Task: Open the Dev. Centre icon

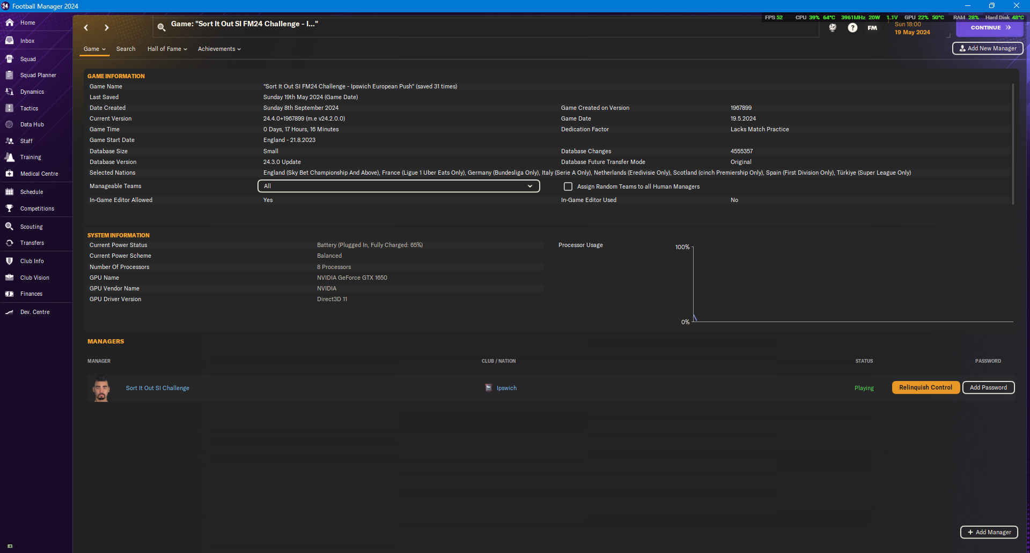Action: [9, 312]
